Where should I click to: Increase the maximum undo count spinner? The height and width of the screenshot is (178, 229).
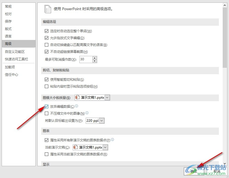coord(95,58)
